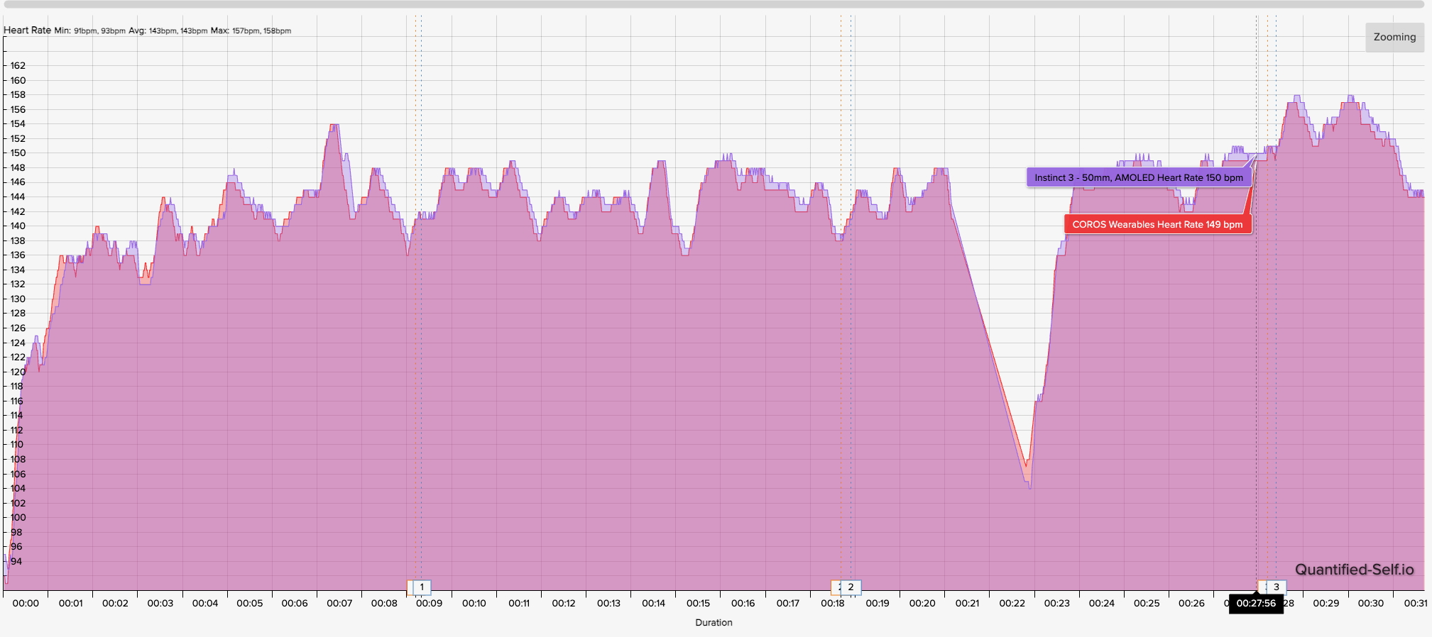
Task: Click the 00:03 time axis label
Action: [160, 603]
